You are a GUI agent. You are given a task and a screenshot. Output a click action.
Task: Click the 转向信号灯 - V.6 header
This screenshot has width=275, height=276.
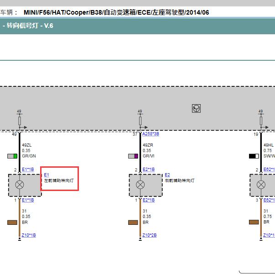pyautogui.click(x=28, y=26)
